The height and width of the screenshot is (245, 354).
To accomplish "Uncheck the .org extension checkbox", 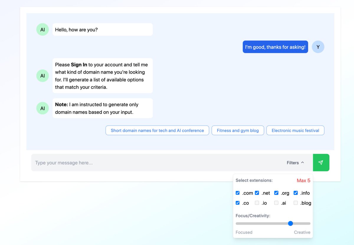I will 276,193.
